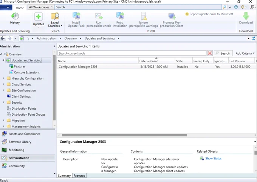Click Updates and Servicing in the breadcrumb
257x182 pixels.
tap(100, 38)
